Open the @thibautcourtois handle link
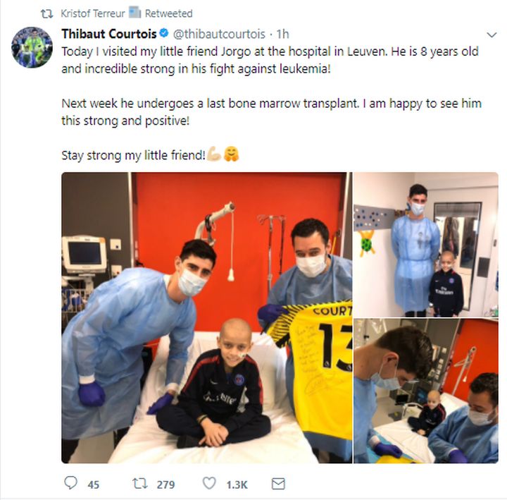This screenshot has height=500, width=507. pos(219,34)
